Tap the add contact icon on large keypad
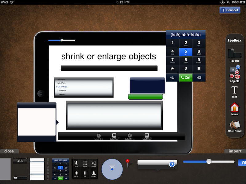Viewport: 246px width, 184px height. 173,78
